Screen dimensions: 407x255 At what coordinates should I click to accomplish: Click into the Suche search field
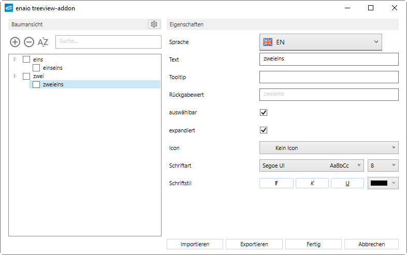[108, 42]
